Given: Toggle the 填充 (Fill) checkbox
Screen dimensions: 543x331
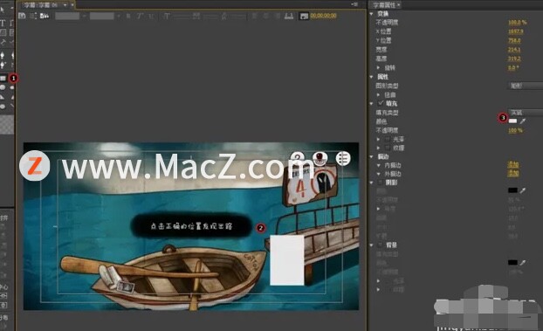Looking at the screenshot, I should click(381, 103).
